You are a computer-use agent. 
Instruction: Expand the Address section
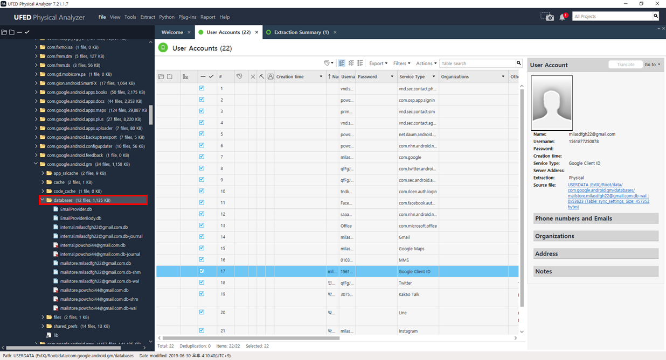595,254
